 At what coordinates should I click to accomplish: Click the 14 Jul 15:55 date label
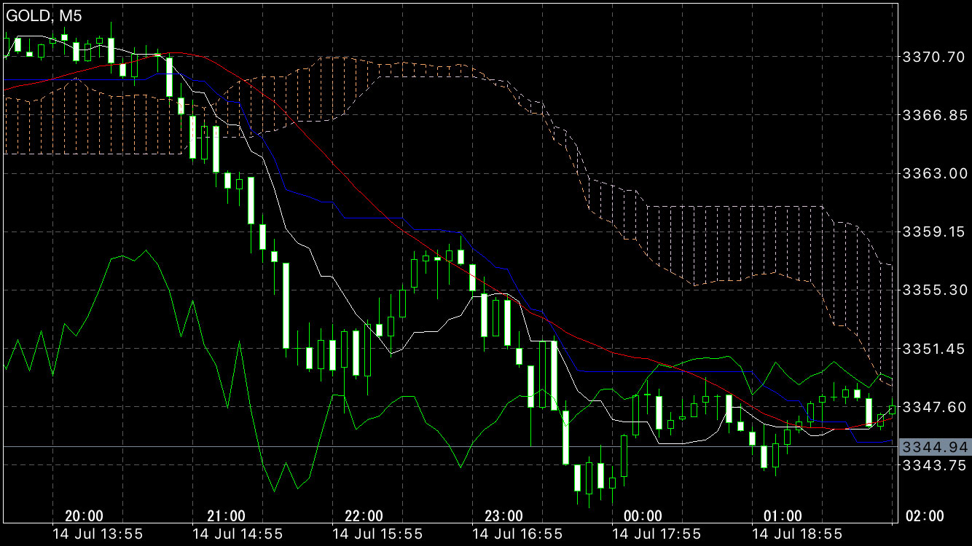coord(377,534)
